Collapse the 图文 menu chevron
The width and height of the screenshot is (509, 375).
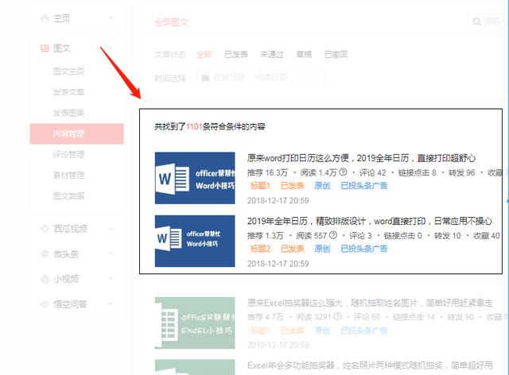click(111, 48)
